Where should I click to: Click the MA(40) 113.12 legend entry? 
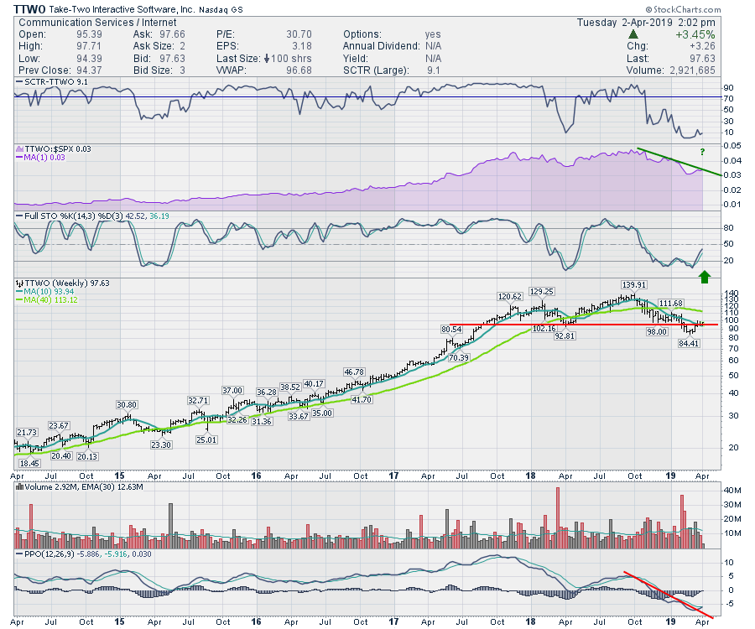[x=47, y=299]
